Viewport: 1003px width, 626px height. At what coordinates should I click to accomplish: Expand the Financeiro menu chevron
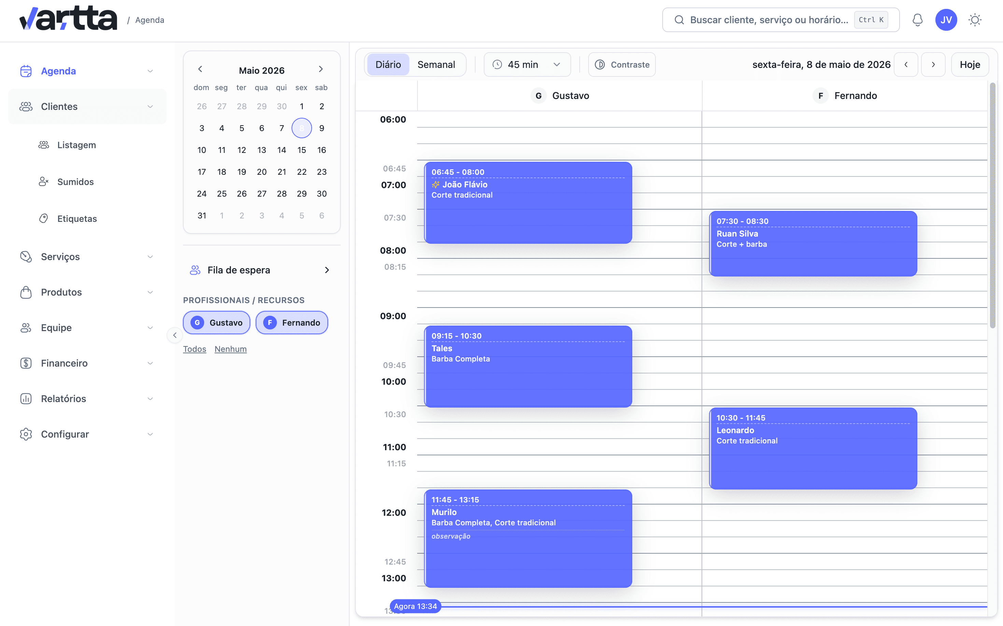click(150, 364)
